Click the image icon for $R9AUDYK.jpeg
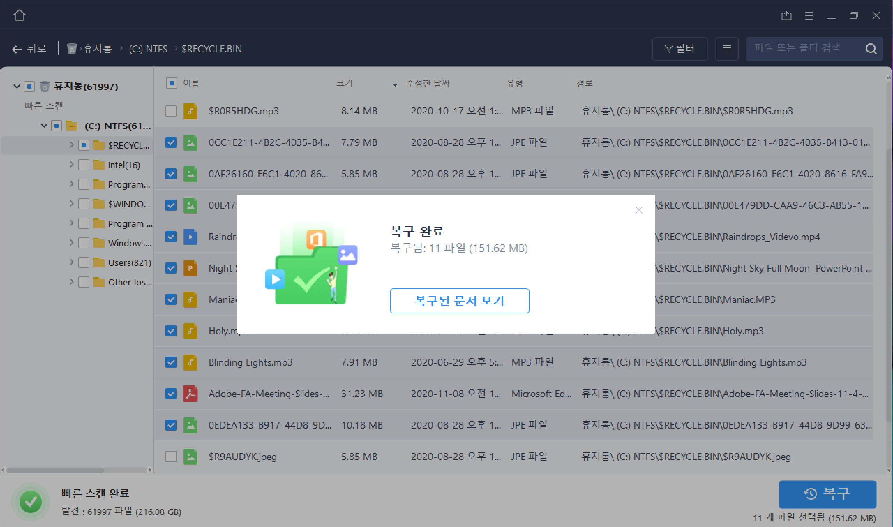Viewport: 893px width, 527px height. (190, 457)
